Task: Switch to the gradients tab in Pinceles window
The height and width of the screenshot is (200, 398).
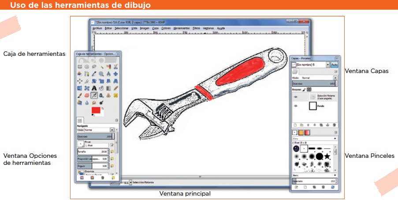Action: (307, 132)
